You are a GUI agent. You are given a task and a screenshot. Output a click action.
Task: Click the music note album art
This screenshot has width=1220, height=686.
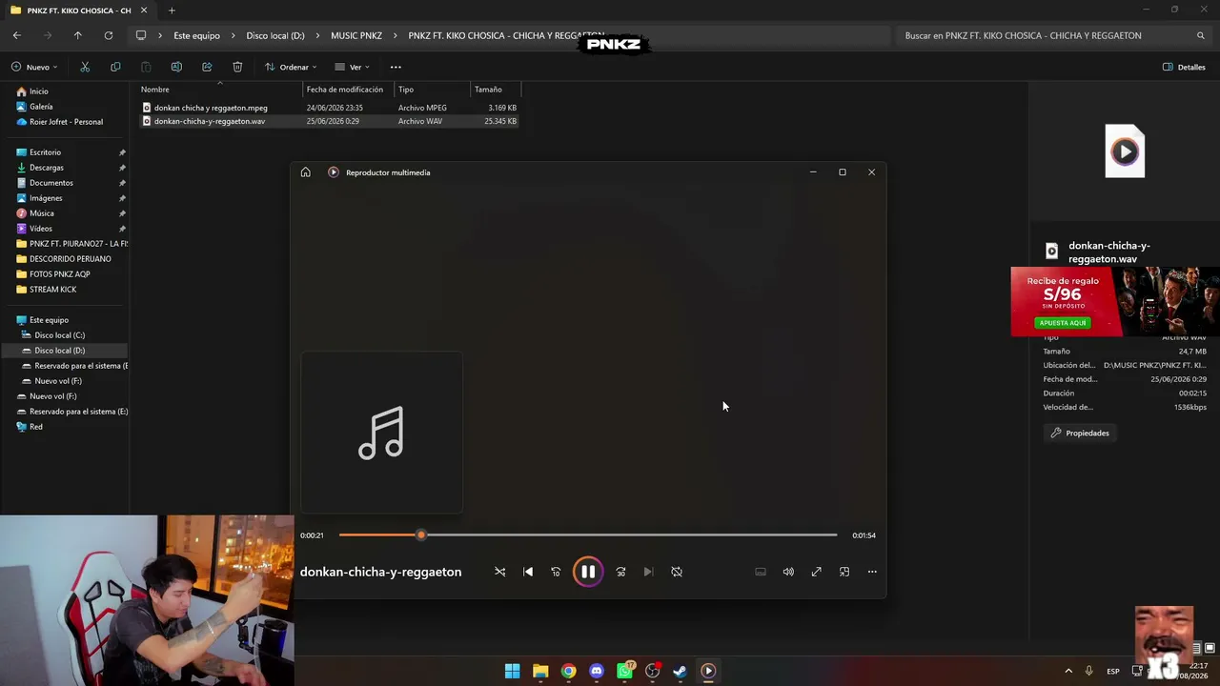click(381, 433)
